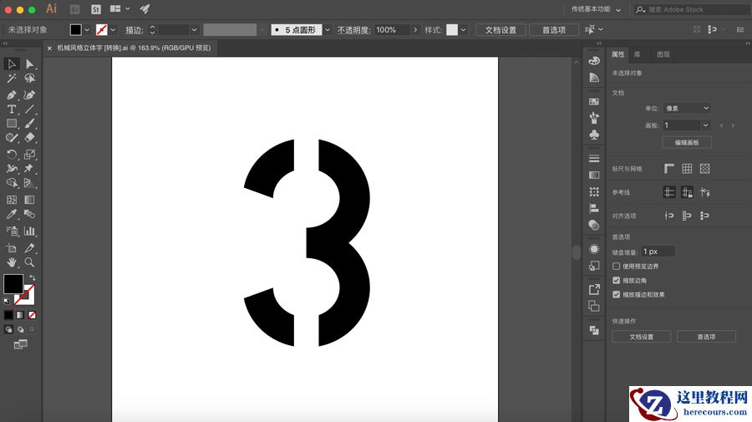Pick the Lasso tool
The image size is (752, 422).
coord(30,79)
